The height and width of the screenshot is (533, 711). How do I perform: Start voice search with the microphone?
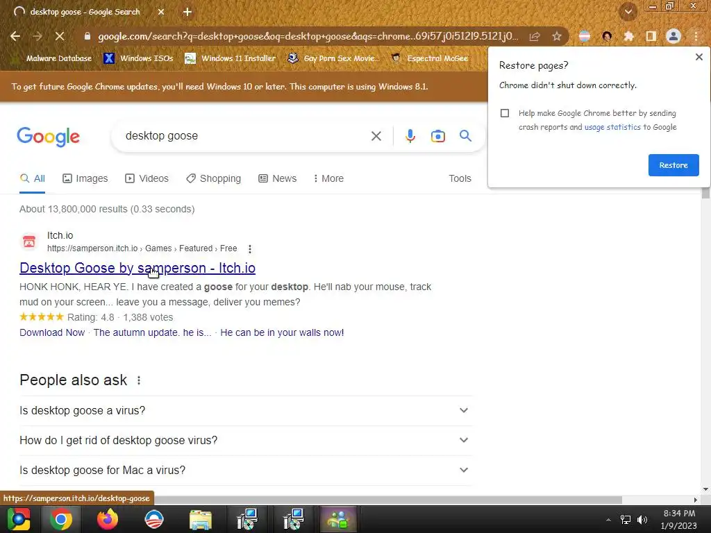tap(410, 136)
